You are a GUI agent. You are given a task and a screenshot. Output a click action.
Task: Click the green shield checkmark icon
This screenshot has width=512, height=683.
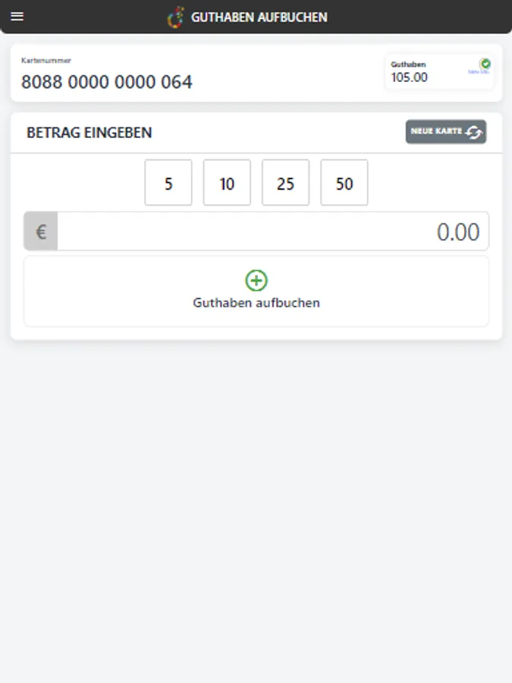click(485, 64)
